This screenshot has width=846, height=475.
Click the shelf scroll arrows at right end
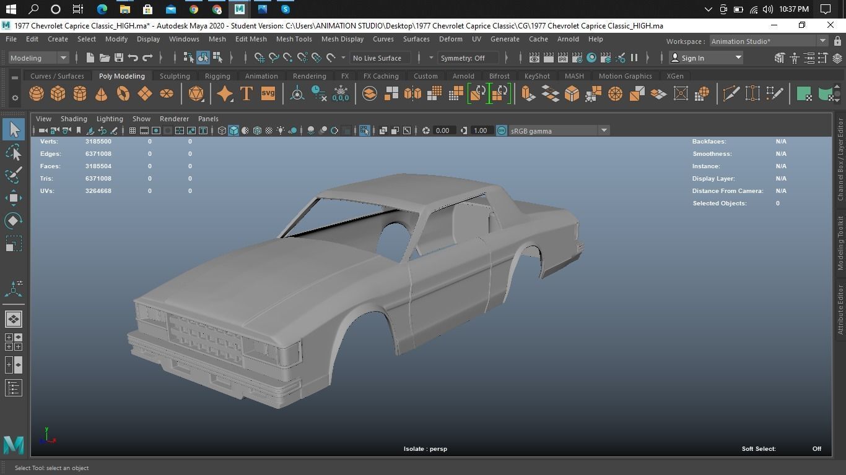coord(838,94)
